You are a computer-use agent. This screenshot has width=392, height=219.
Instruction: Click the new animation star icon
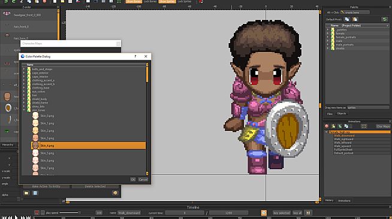point(333,126)
